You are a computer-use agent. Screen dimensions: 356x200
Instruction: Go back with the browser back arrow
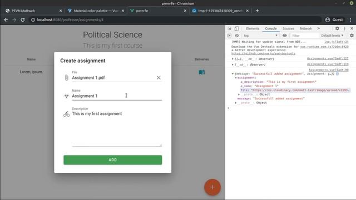[6, 20]
